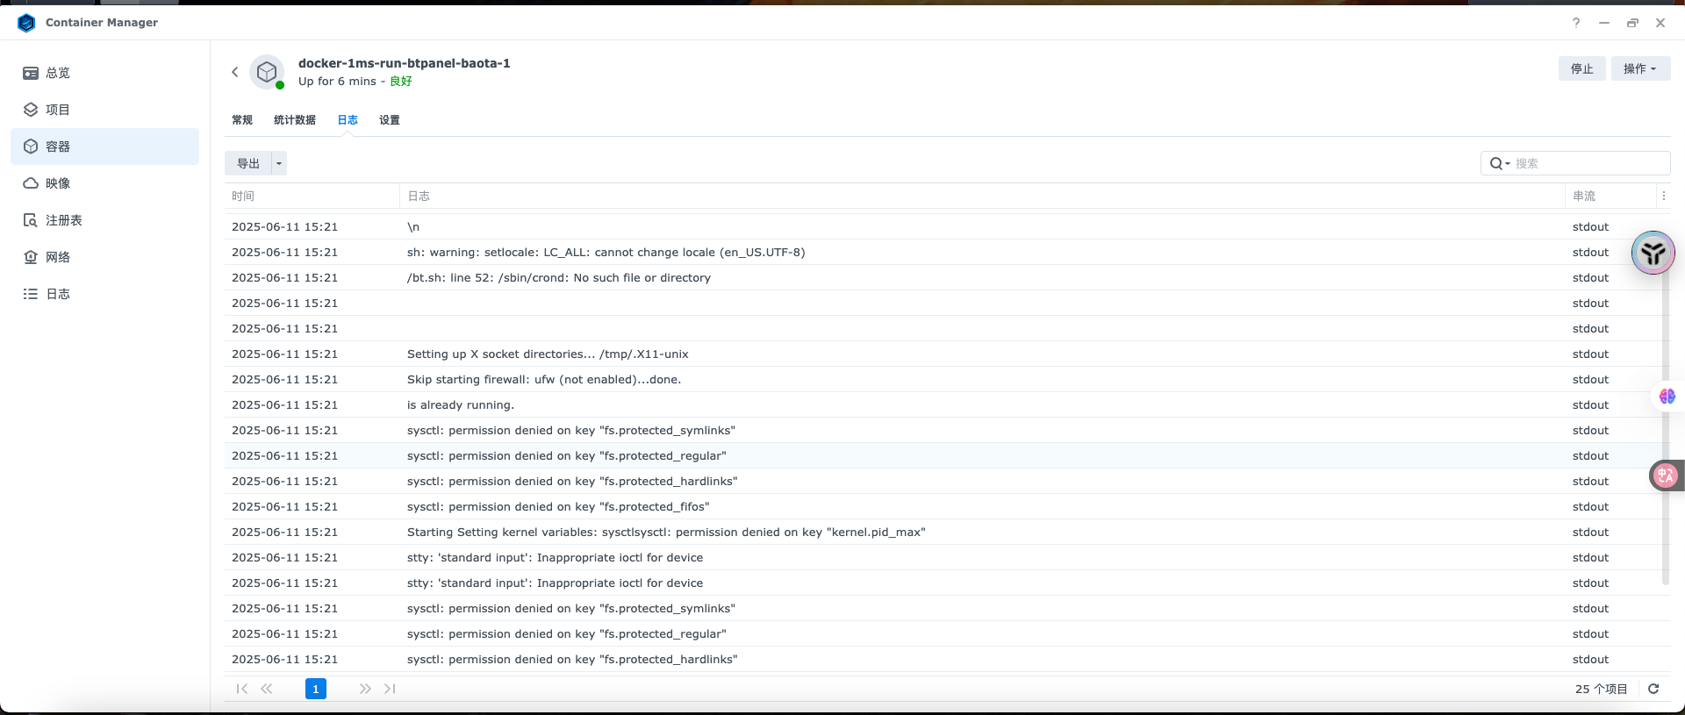
Task: Select the 'is already running.' log row
Action: (x=947, y=404)
